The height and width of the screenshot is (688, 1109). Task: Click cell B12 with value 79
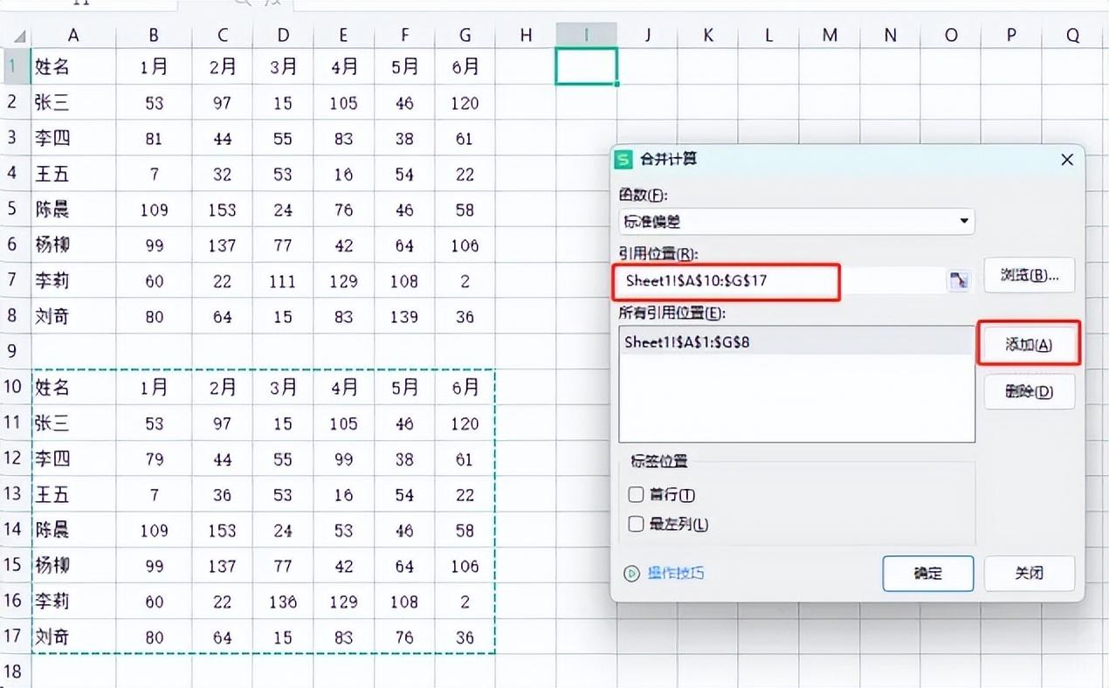[x=154, y=458]
